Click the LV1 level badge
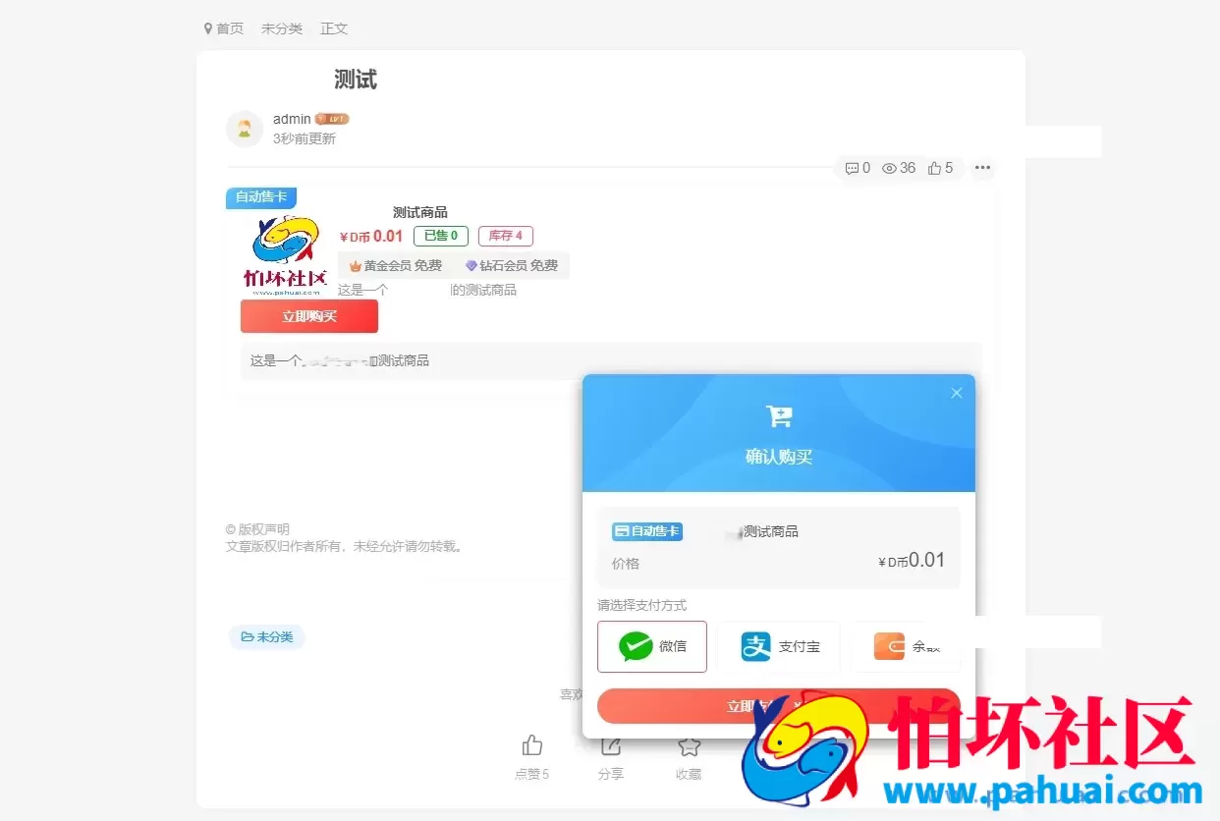The image size is (1220, 821). tap(332, 119)
